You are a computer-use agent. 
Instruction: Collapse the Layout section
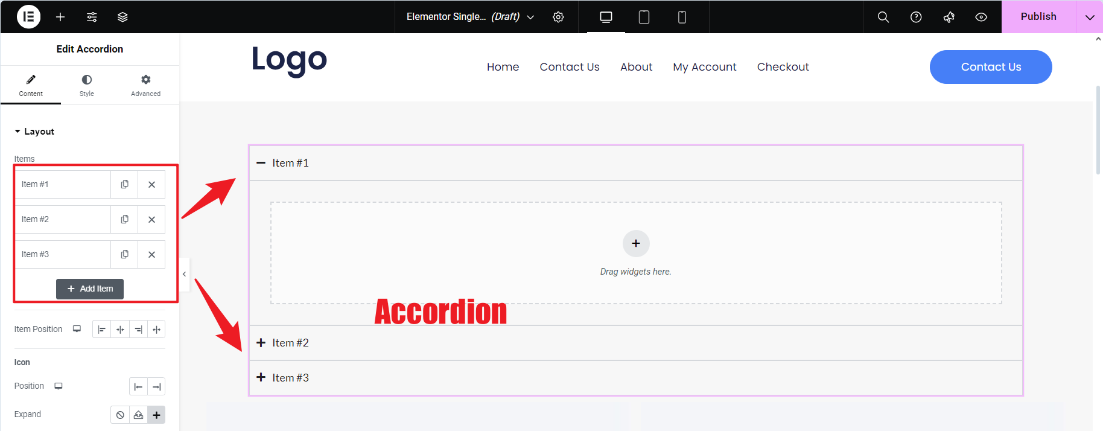click(x=34, y=132)
